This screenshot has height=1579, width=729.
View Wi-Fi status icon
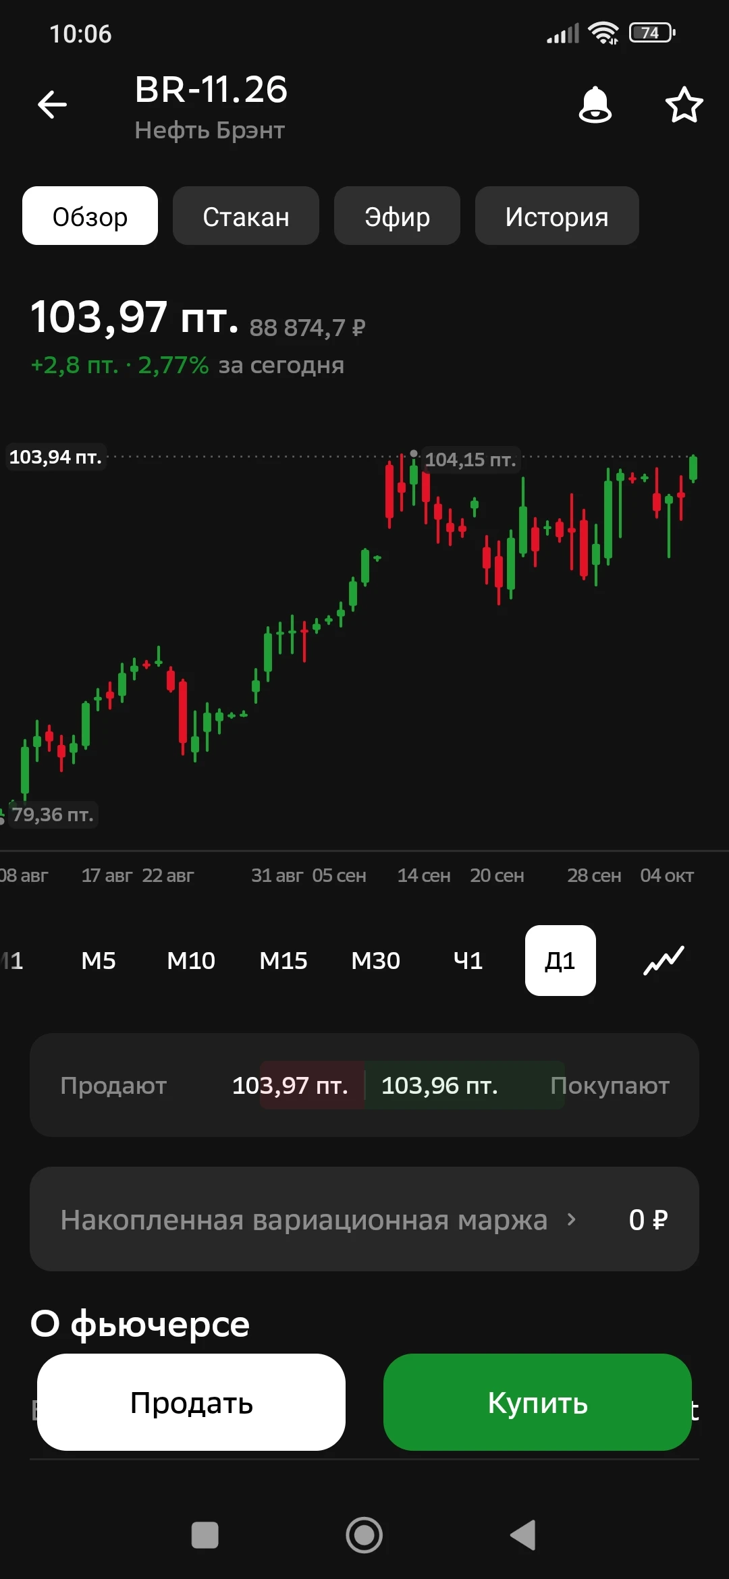[x=603, y=32]
